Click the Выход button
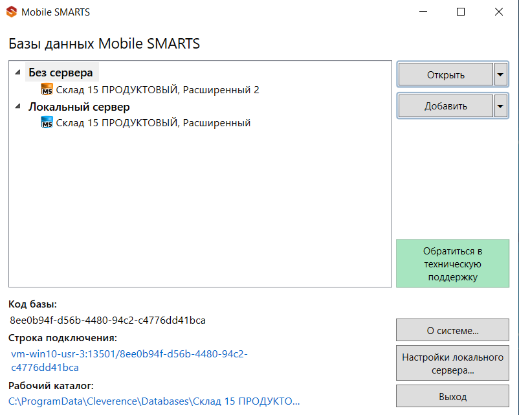The height and width of the screenshot is (415, 519). (x=452, y=396)
